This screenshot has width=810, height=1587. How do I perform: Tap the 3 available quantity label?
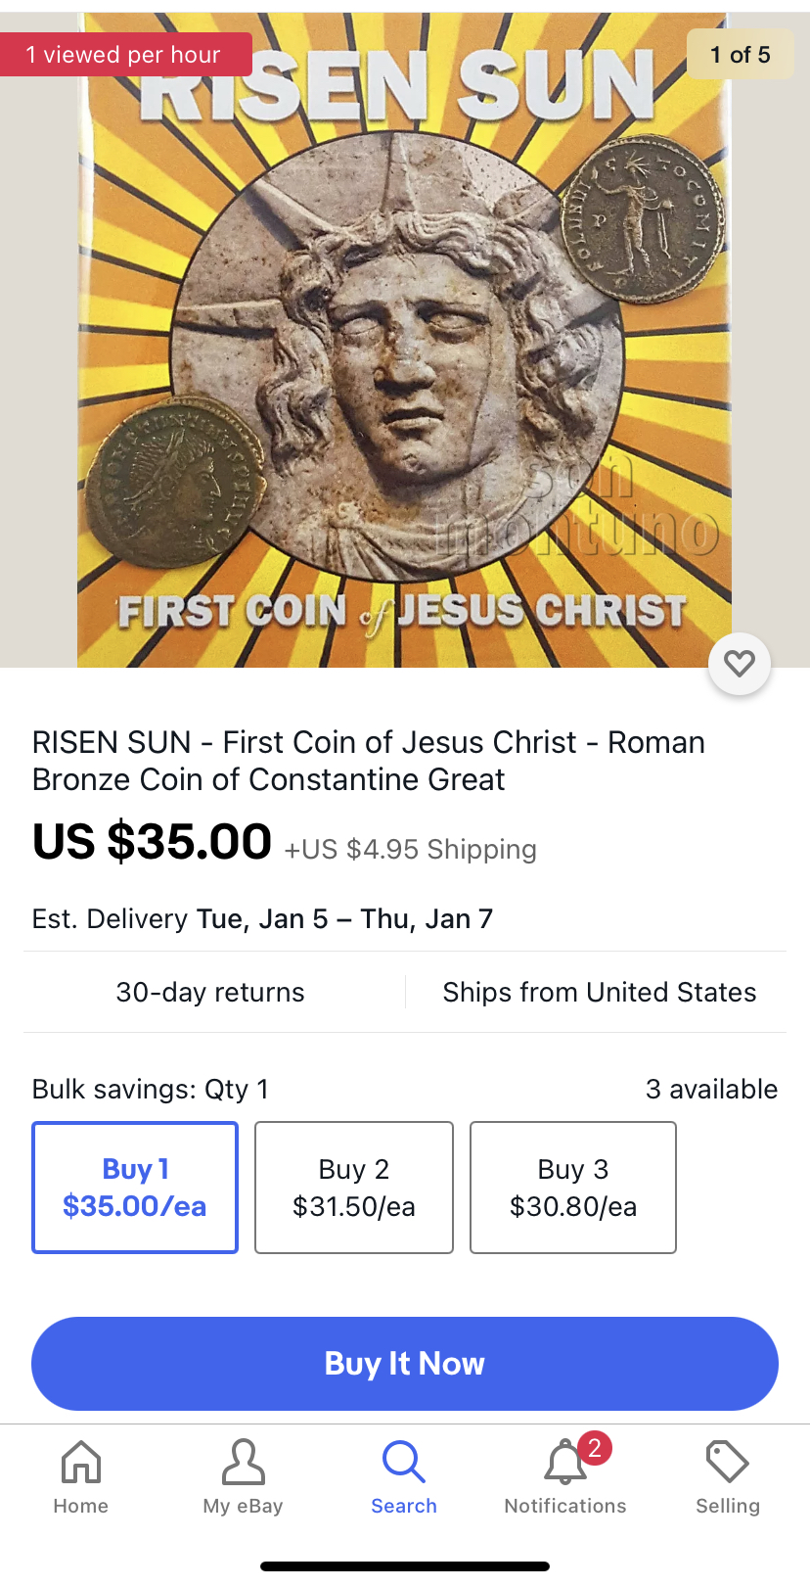pos(711,1090)
